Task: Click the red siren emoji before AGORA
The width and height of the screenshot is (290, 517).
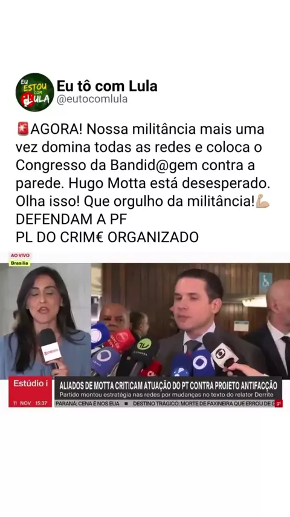Action: pyautogui.click(x=23, y=129)
